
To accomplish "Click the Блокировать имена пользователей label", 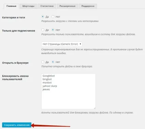I will click(x=15, y=78).
